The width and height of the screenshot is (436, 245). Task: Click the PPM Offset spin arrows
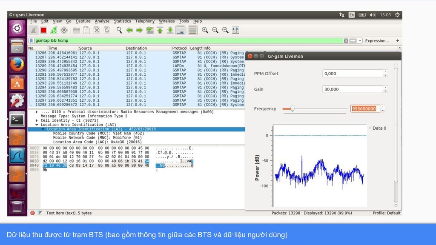click(385, 74)
